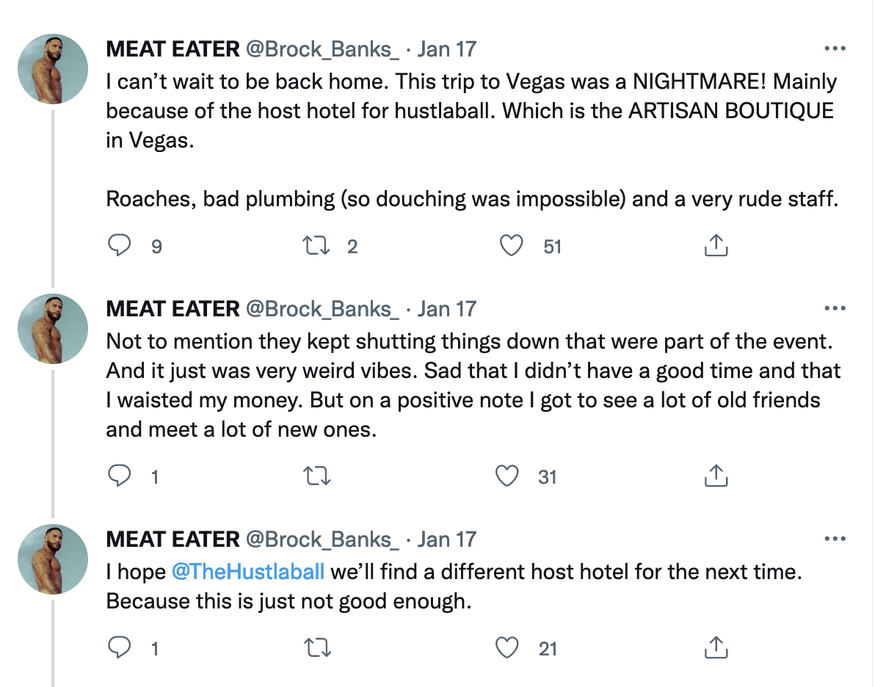View profile picture on the first tweet

click(x=53, y=69)
